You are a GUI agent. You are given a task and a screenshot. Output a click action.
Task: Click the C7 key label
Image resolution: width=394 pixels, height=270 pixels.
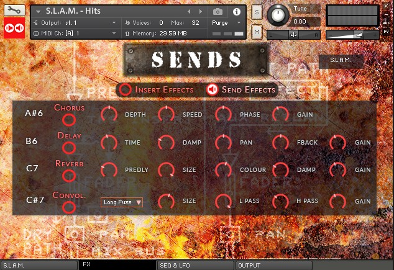(32, 168)
